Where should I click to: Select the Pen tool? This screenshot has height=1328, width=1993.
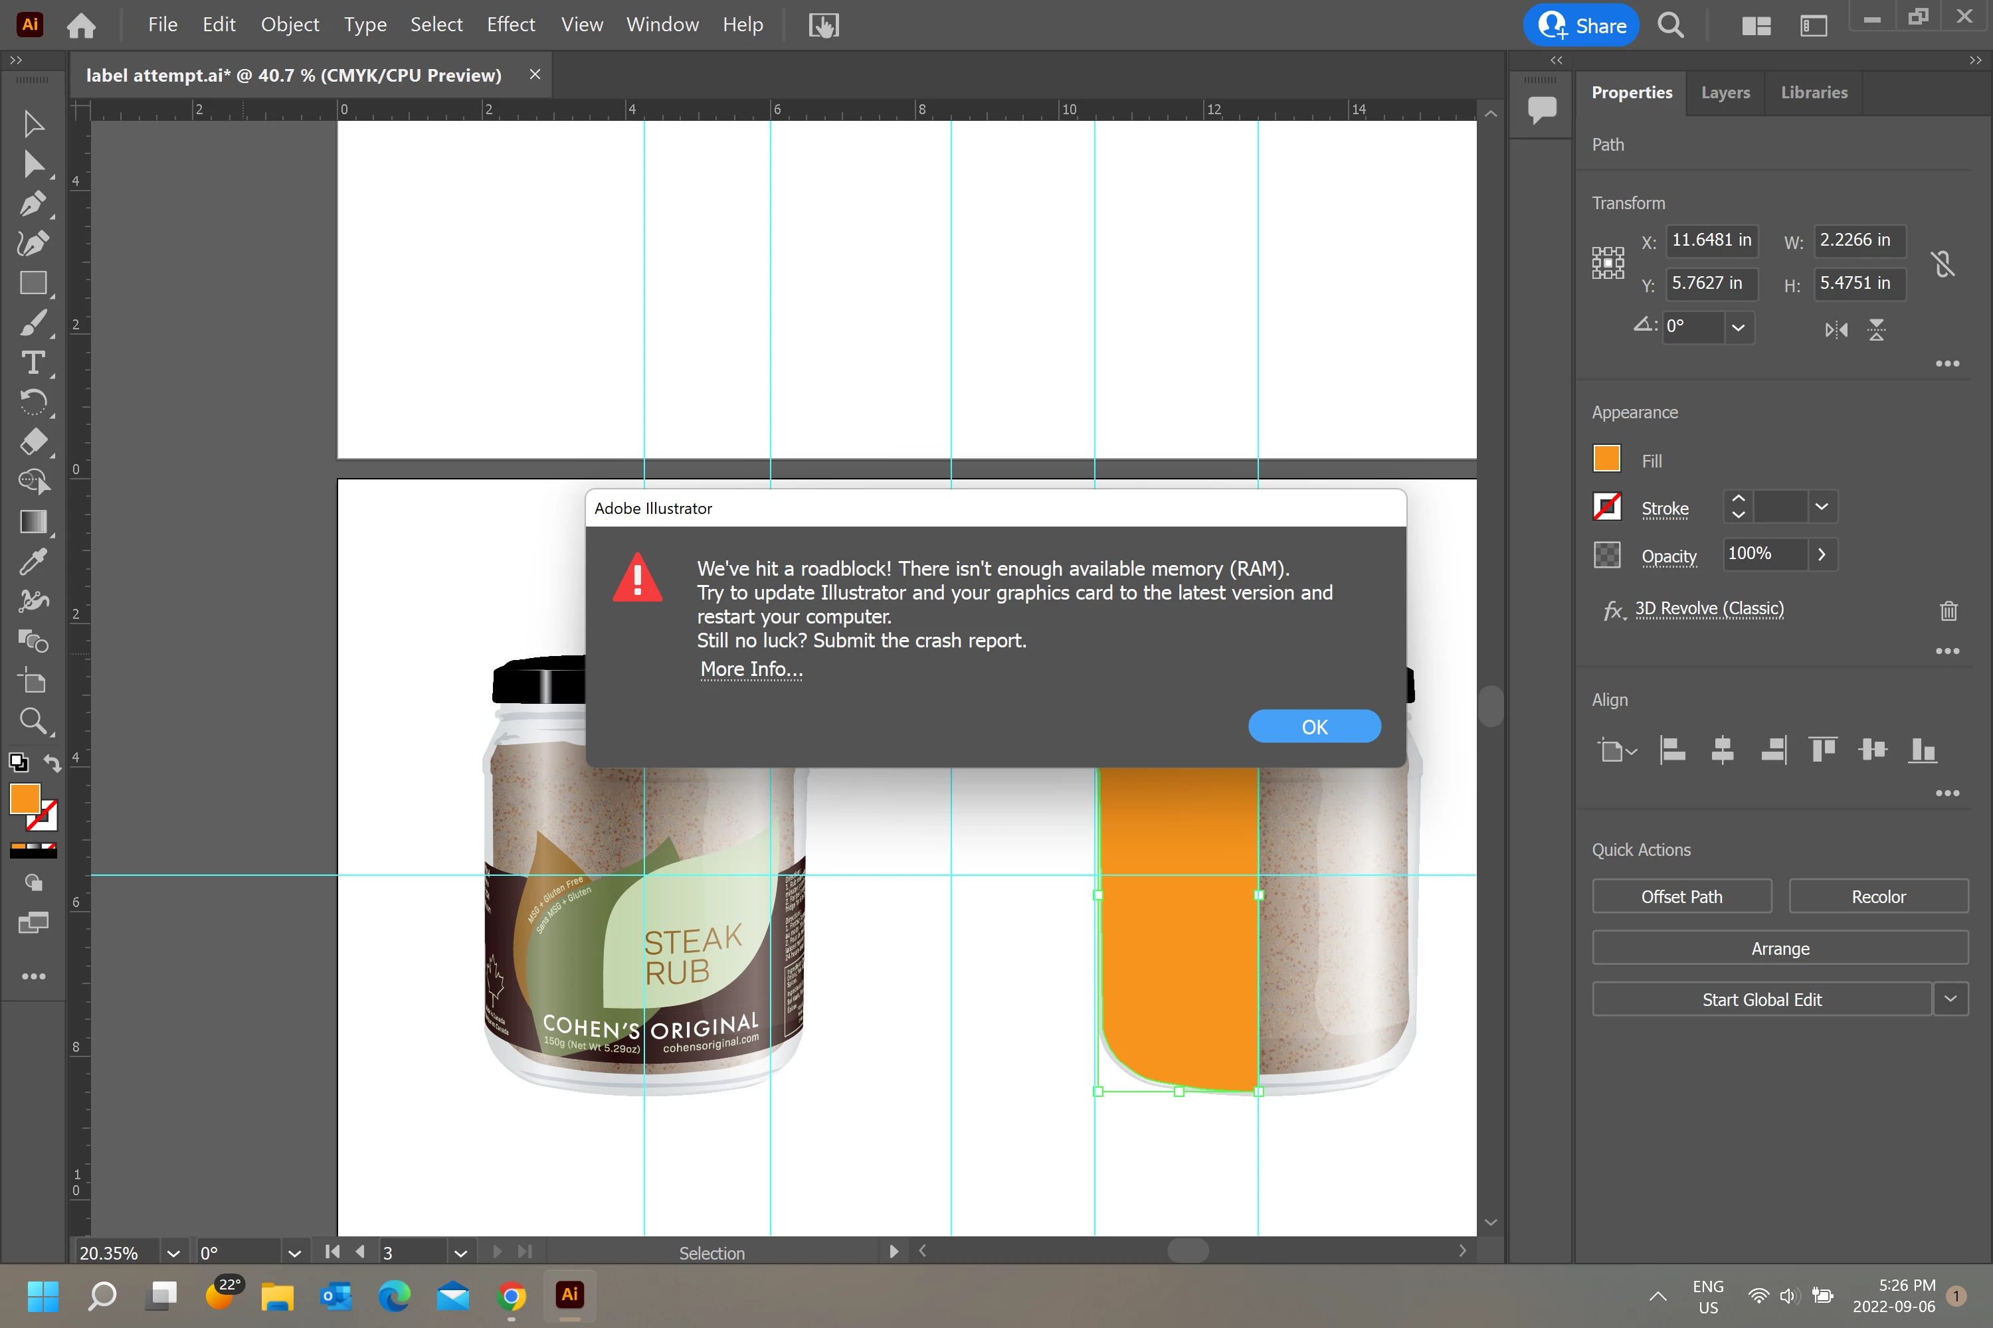point(32,204)
